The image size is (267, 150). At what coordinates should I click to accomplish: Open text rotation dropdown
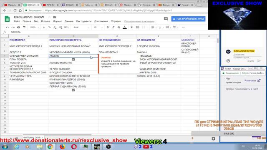point(175,27)
